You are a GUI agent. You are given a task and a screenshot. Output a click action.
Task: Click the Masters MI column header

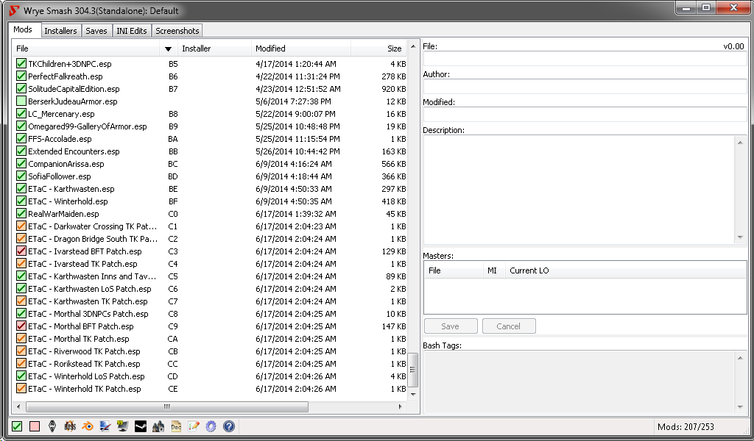[494, 270]
